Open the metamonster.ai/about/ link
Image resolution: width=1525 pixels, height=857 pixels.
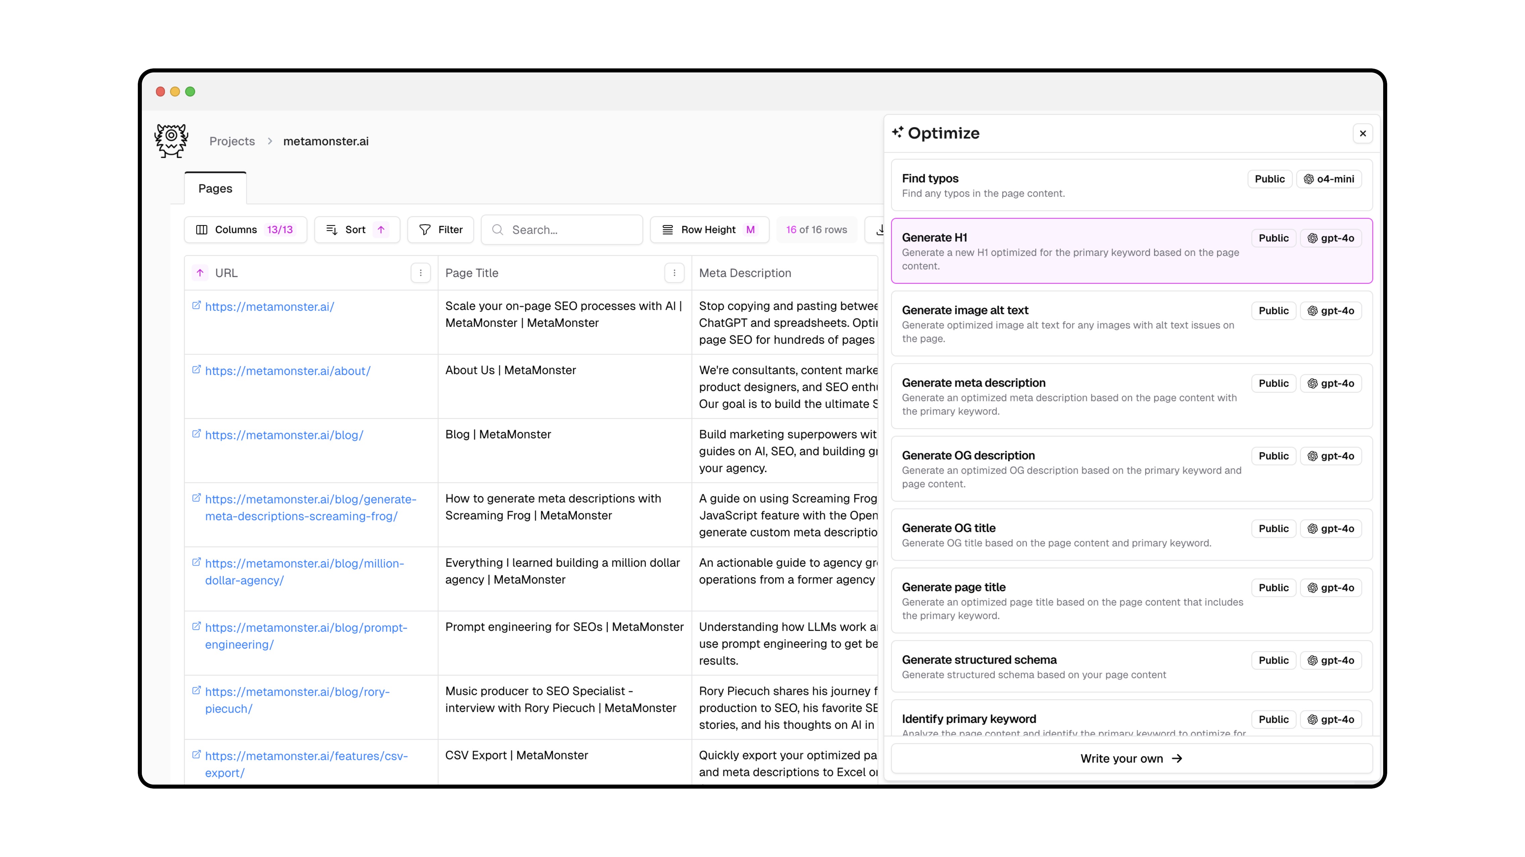tap(288, 371)
